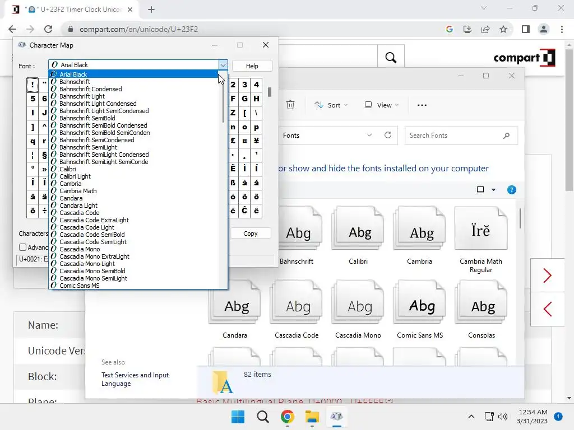Expand the Chrome tab search chevron
The height and width of the screenshot is (430, 574).
click(484, 8)
